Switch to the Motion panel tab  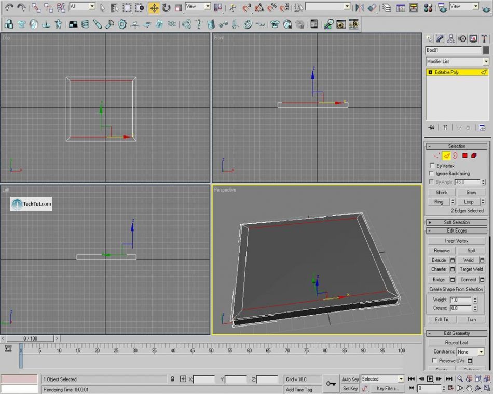(462, 39)
